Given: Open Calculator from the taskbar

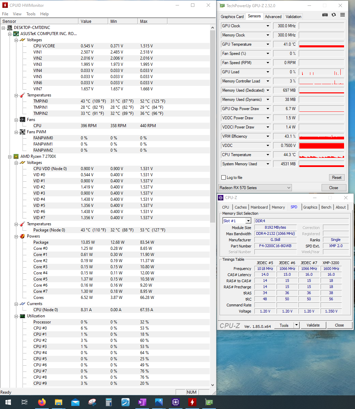Looking at the screenshot, I should [109, 402].
